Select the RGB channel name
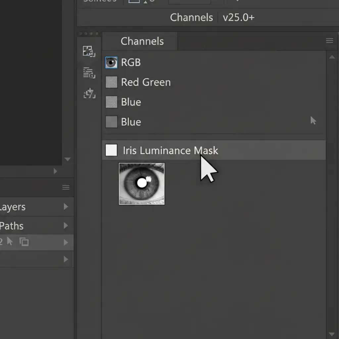This screenshot has height=339, width=339. click(x=131, y=62)
